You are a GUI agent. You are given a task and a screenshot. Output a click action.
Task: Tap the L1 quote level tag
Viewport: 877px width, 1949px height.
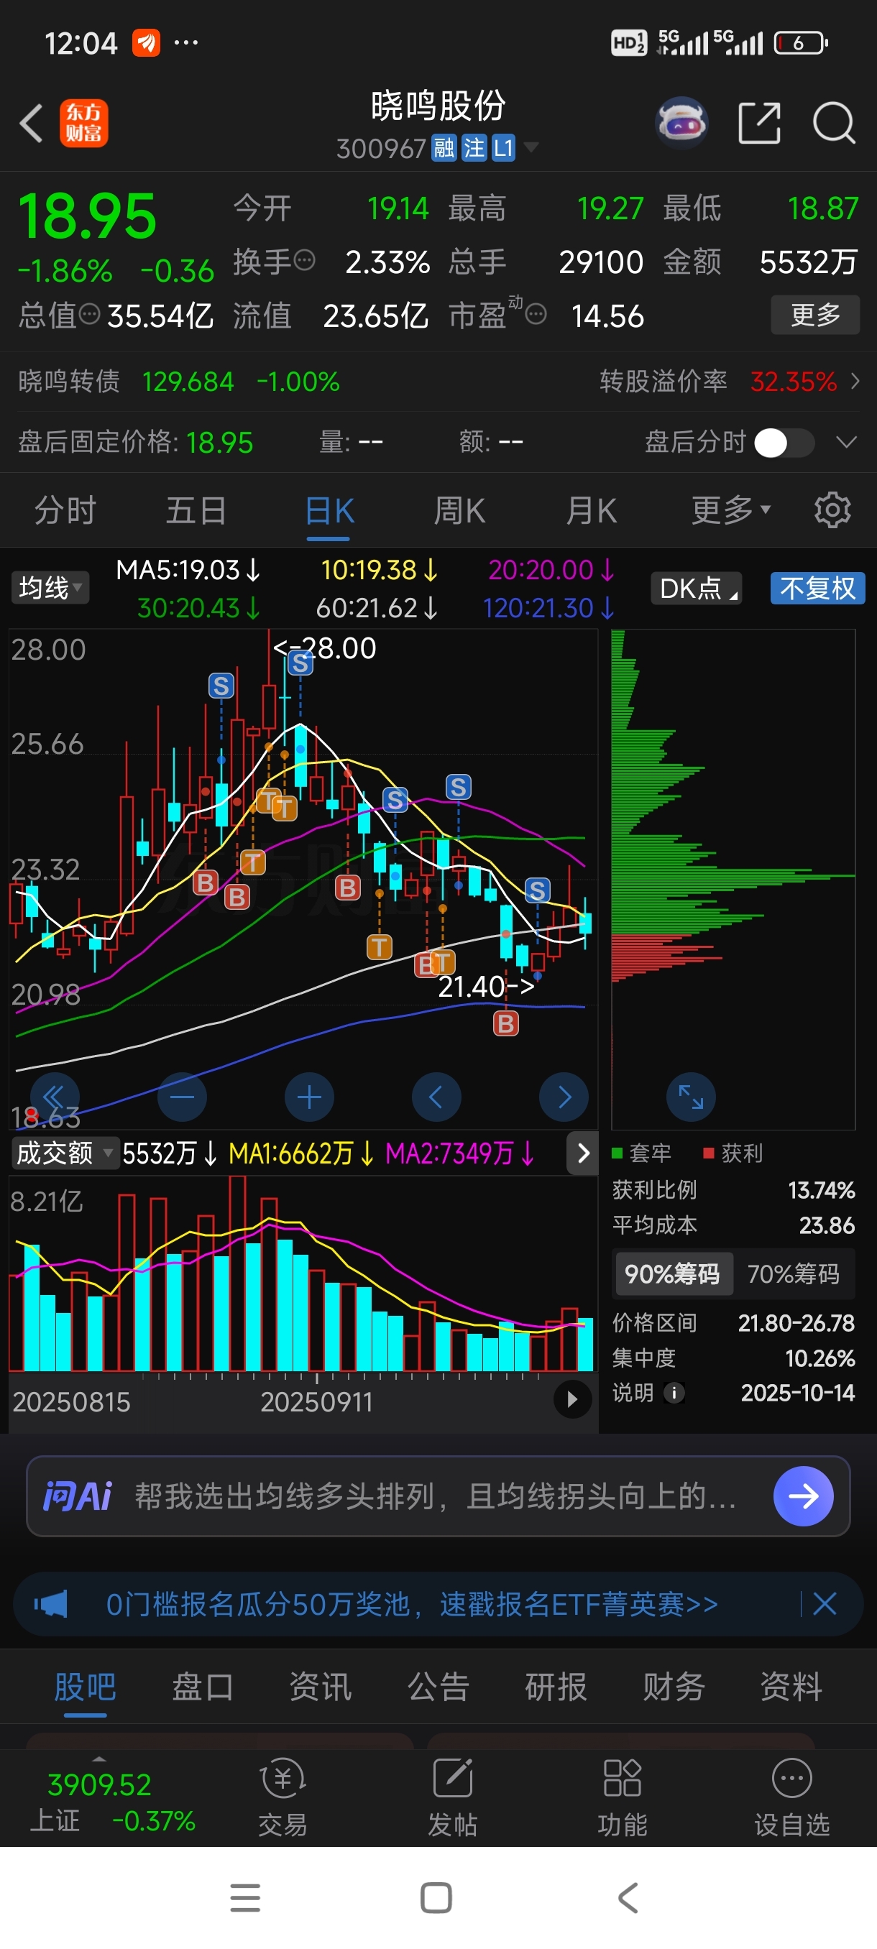point(503,147)
